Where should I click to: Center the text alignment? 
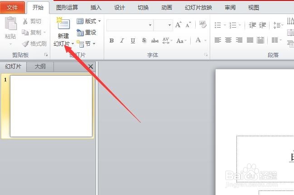coord(228,40)
